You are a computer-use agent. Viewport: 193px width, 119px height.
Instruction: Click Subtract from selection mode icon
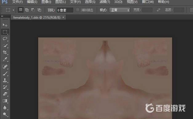[x=33, y=10]
